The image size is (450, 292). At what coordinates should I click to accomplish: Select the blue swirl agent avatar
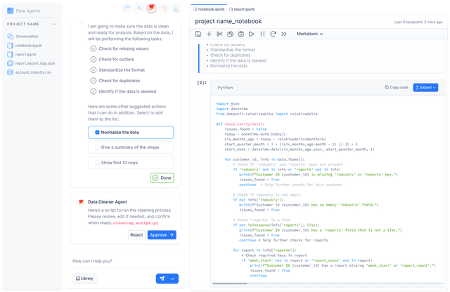(x=127, y=8)
